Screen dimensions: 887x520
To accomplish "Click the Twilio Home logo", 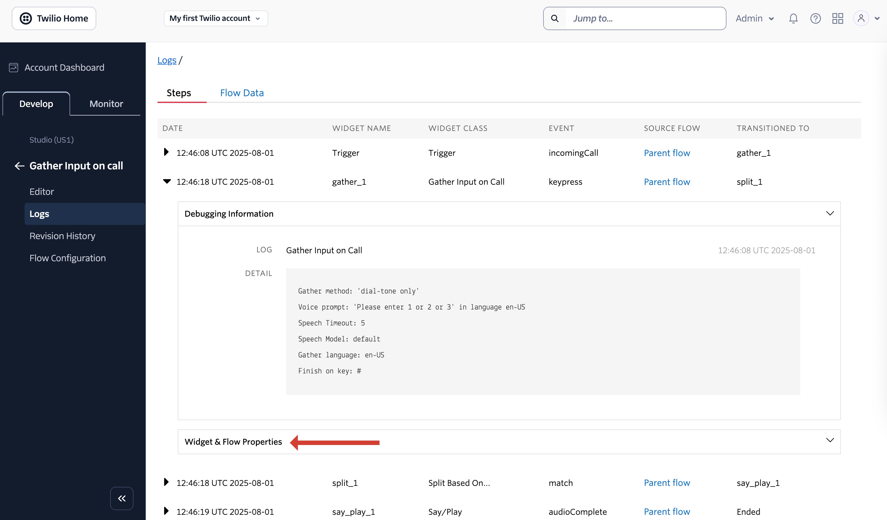I will (54, 18).
